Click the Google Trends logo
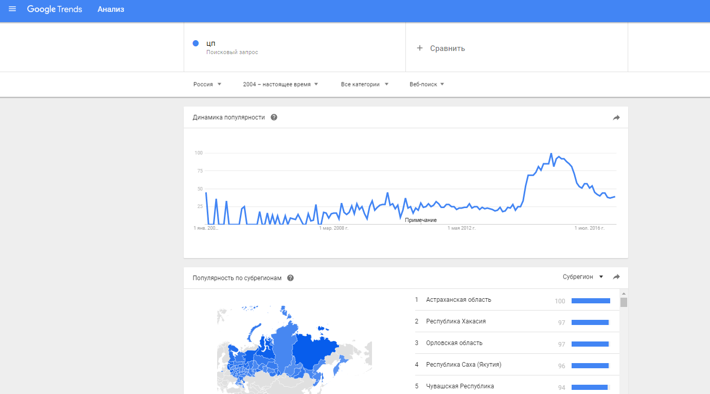The image size is (710, 394). [55, 9]
